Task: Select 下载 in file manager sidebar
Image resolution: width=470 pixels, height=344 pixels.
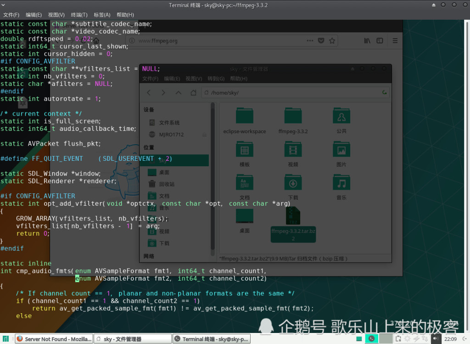Action: click(x=158, y=243)
